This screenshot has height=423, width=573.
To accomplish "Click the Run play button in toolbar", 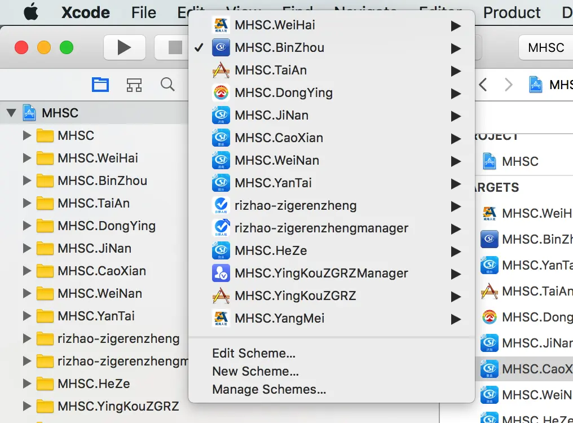I will [x=124, y=47].
